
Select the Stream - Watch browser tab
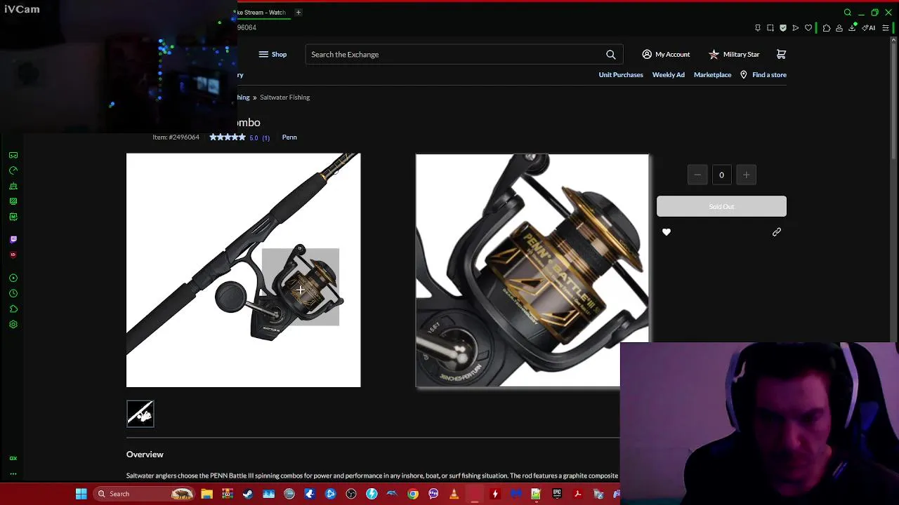click(261, 12)
